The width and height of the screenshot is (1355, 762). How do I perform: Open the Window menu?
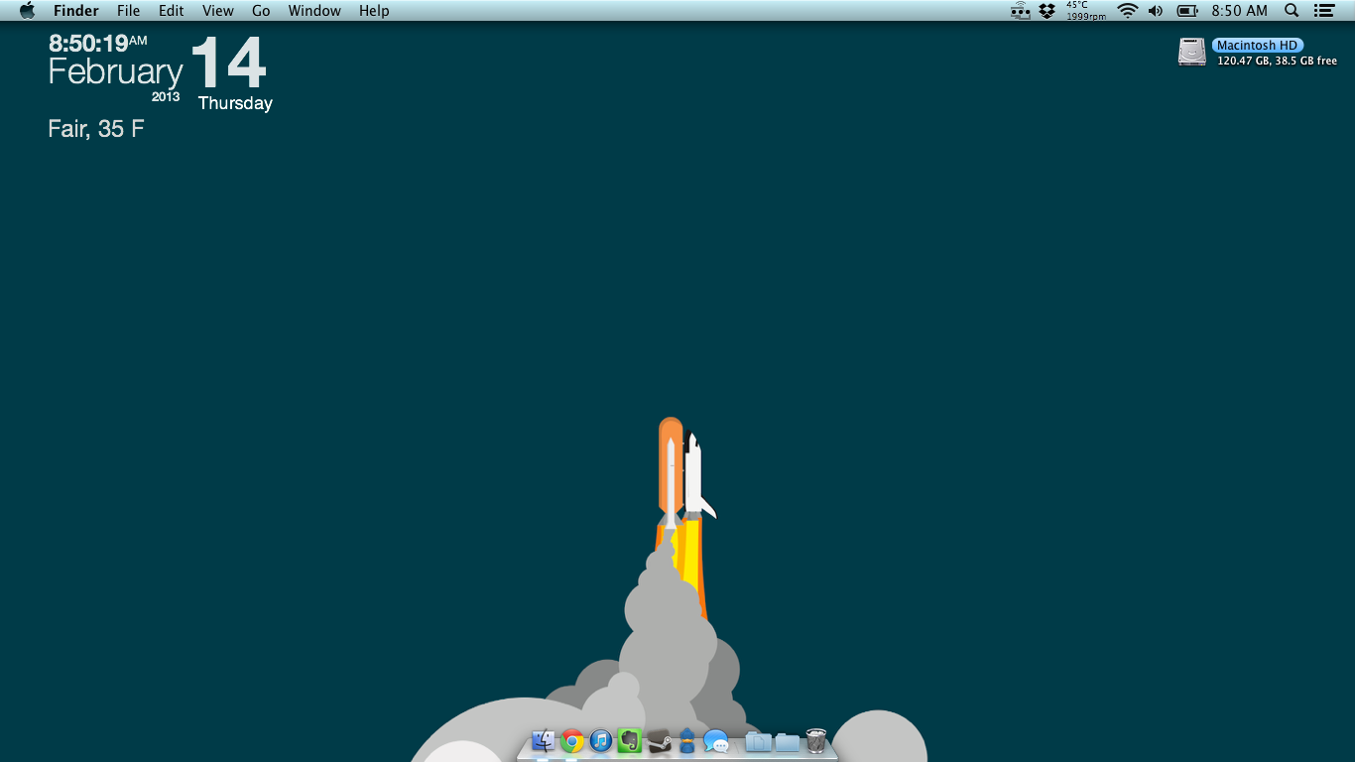pos(314,11)
